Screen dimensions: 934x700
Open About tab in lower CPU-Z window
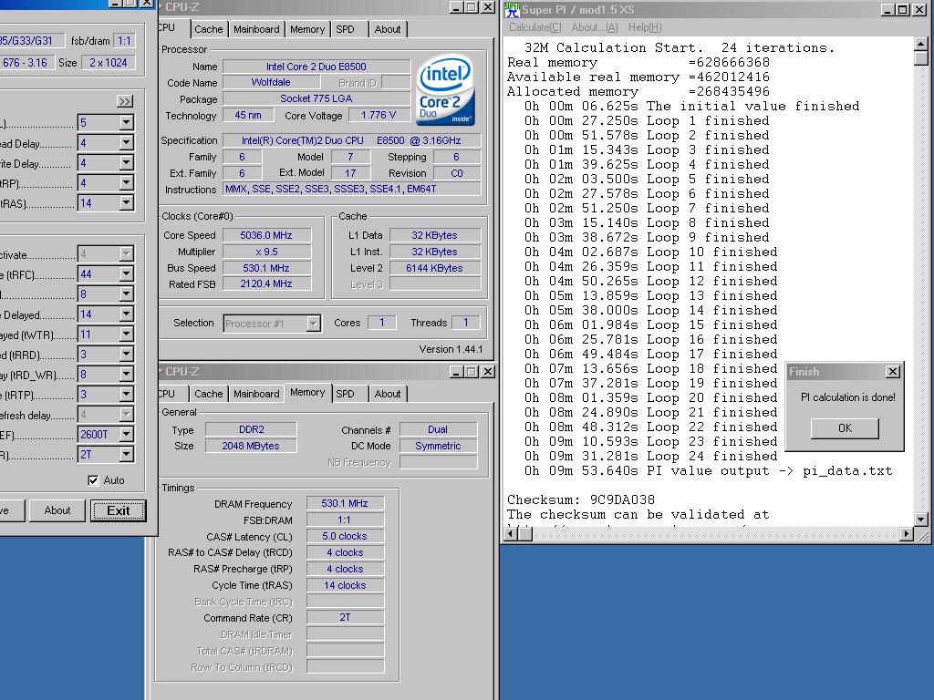click(387, 394)
